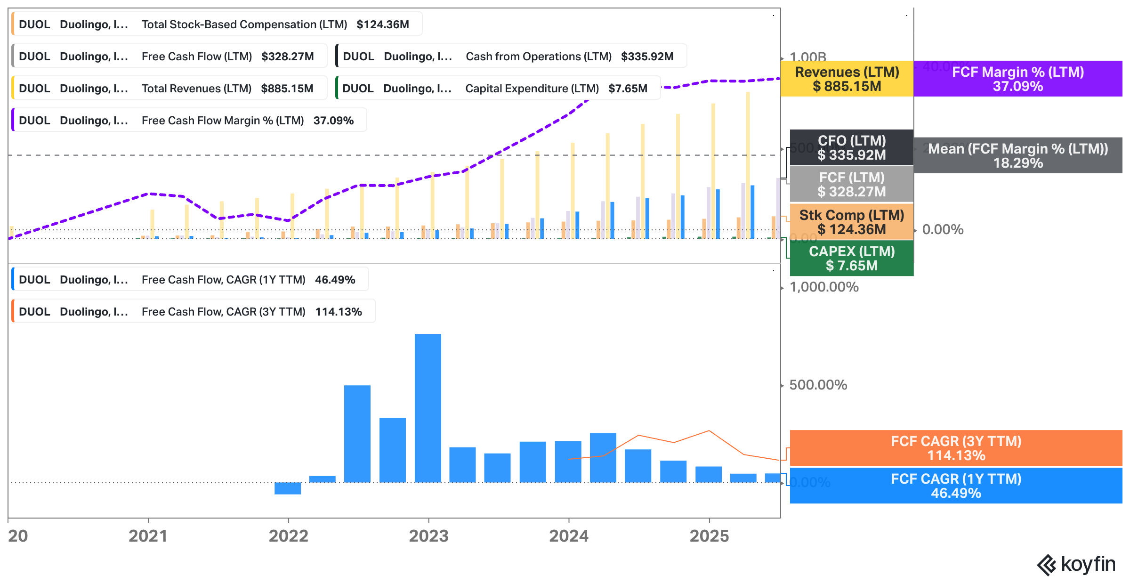Click the 2025 tick on time axis

tap(709, 535)
